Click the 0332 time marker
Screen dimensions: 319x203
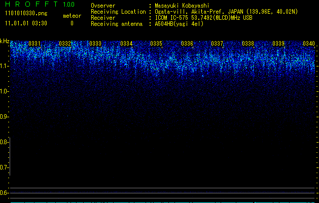65,44
